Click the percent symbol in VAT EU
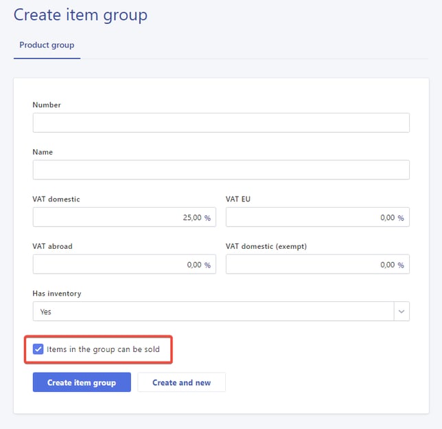Image resolution: width=442 pixels, height=429 pixels. (401, 218)
